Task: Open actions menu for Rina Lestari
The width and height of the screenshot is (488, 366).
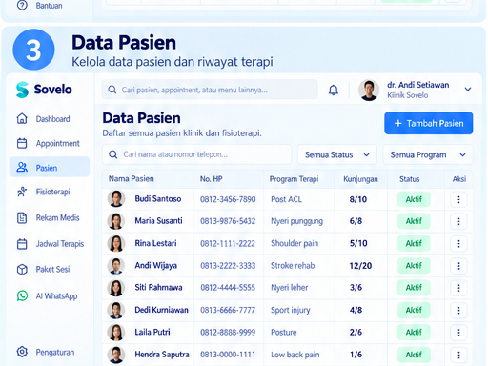Action: (x=458, y=244)
